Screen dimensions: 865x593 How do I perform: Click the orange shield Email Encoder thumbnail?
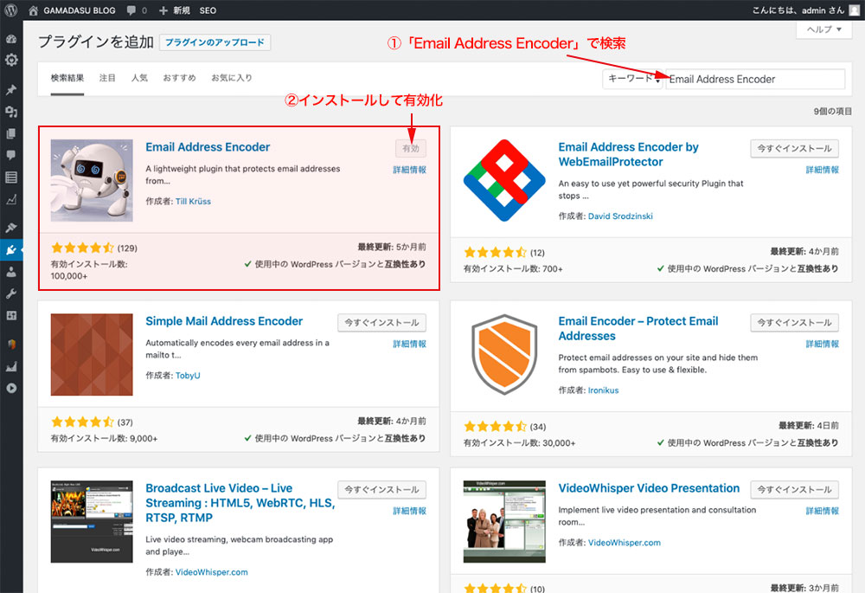coord(504,354)
